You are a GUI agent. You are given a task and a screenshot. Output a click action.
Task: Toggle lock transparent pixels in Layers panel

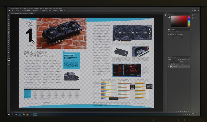[x=171, y=64]
